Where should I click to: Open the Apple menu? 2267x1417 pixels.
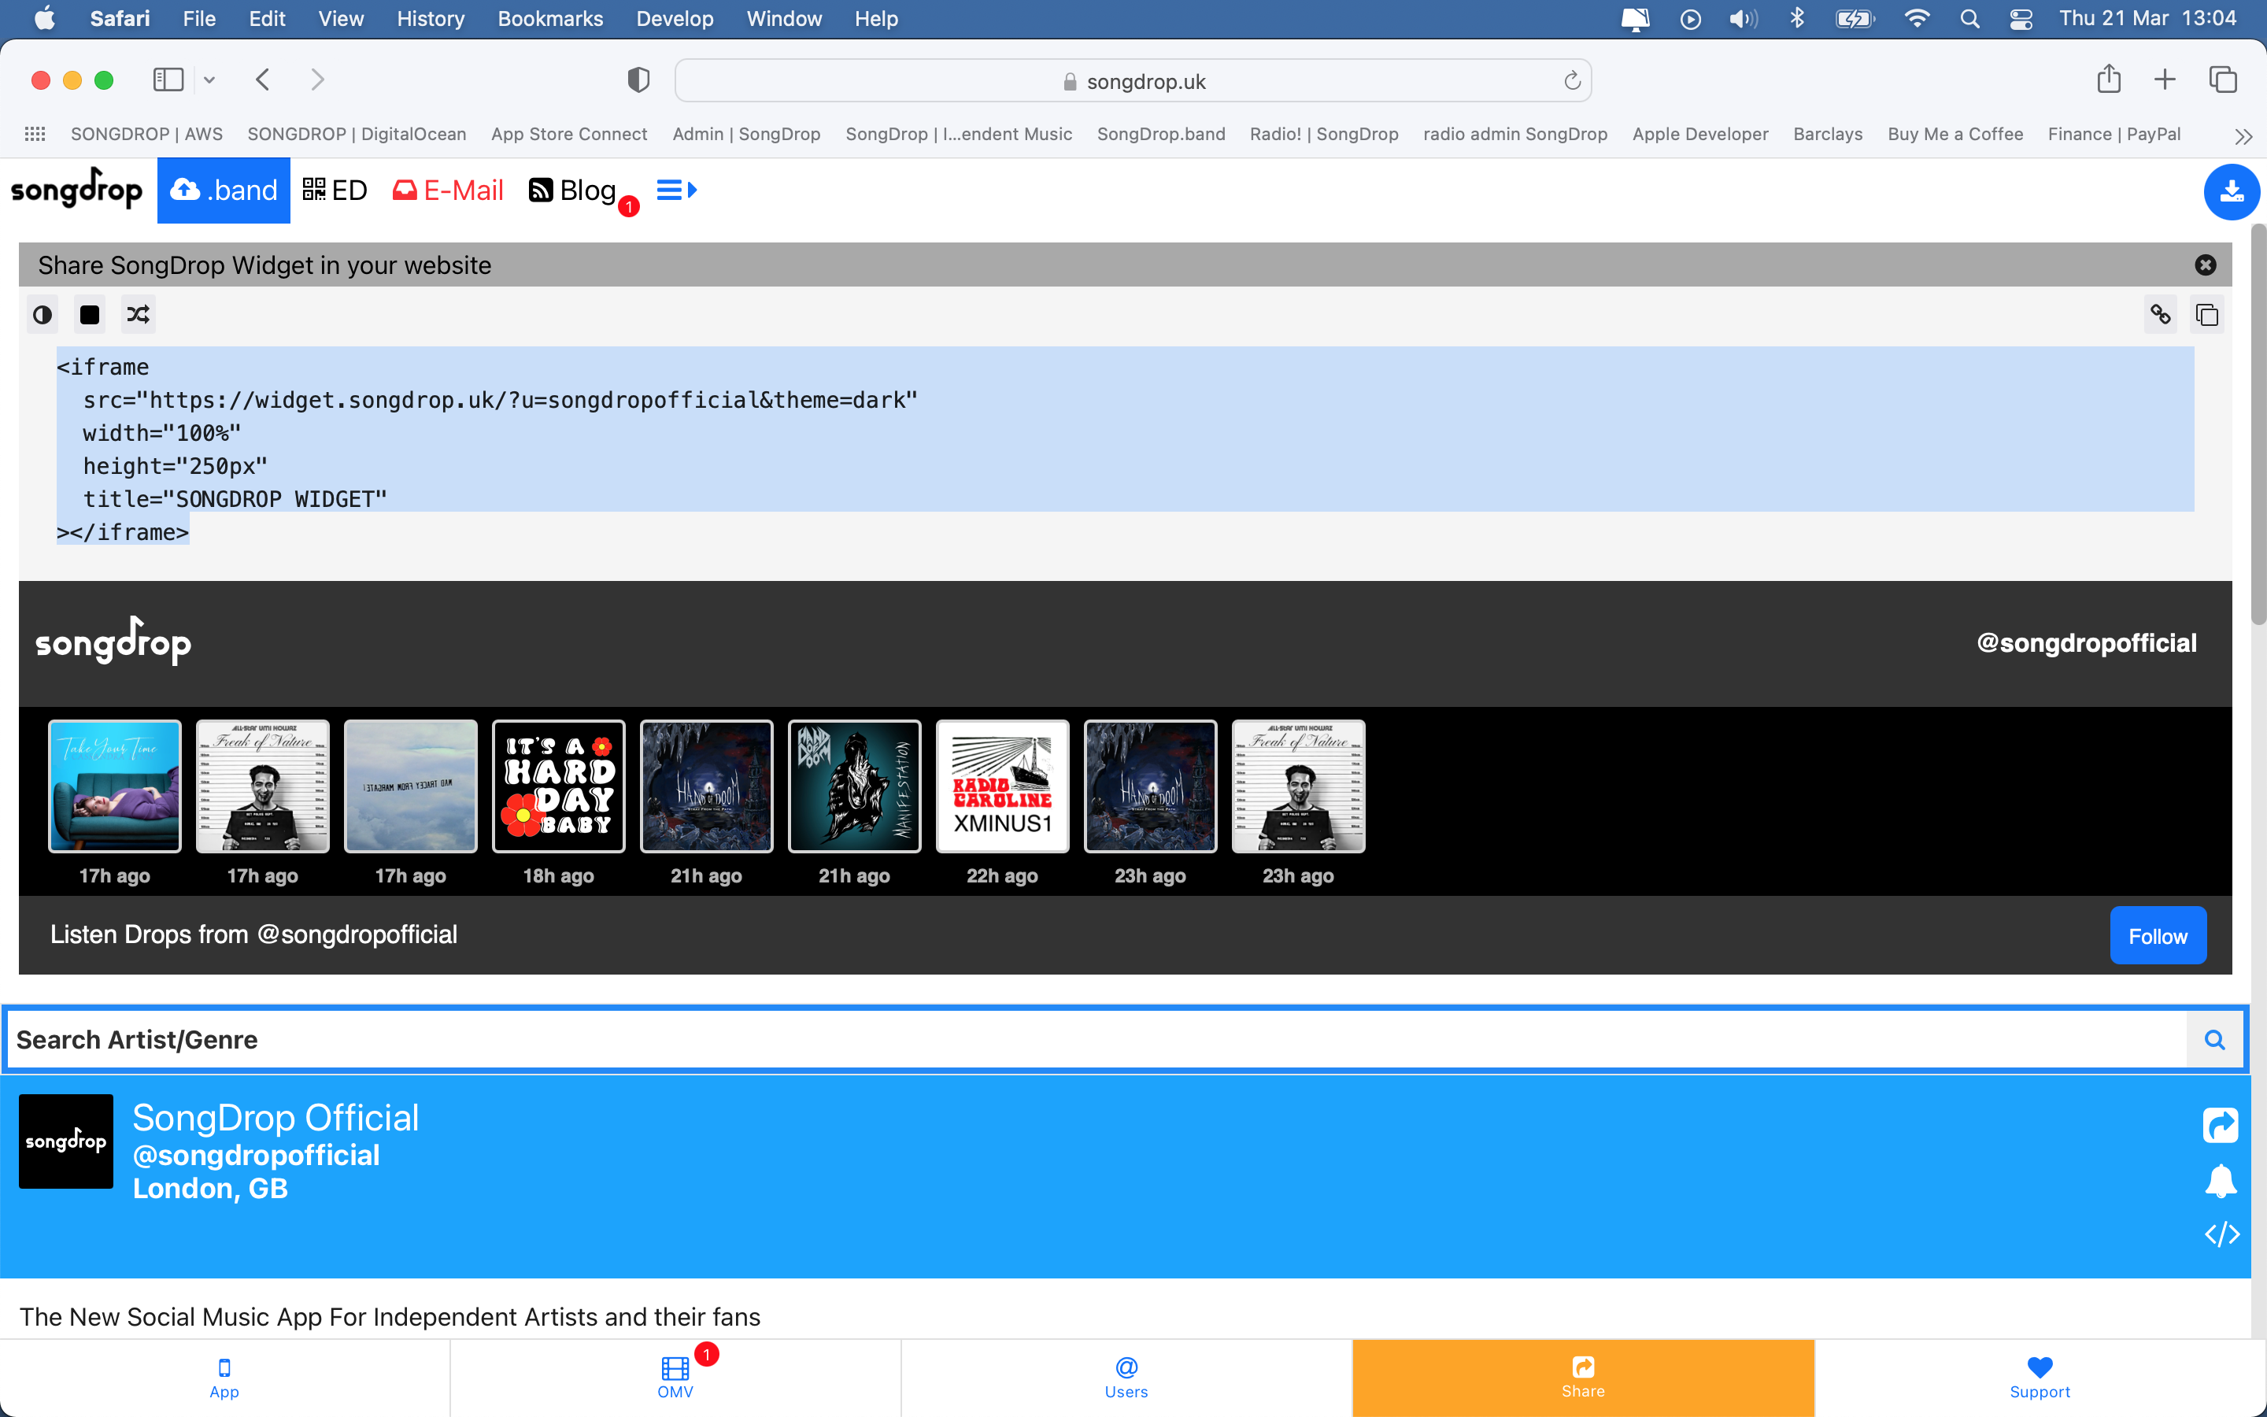tap(44, 19)
